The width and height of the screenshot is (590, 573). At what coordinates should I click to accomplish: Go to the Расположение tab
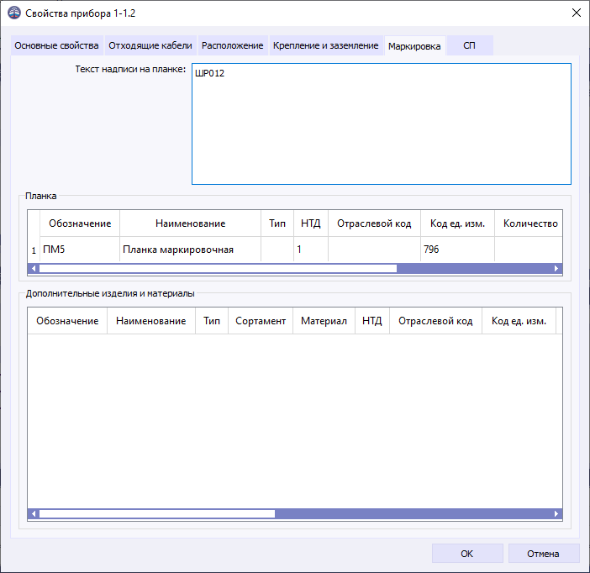coord(233,45)
